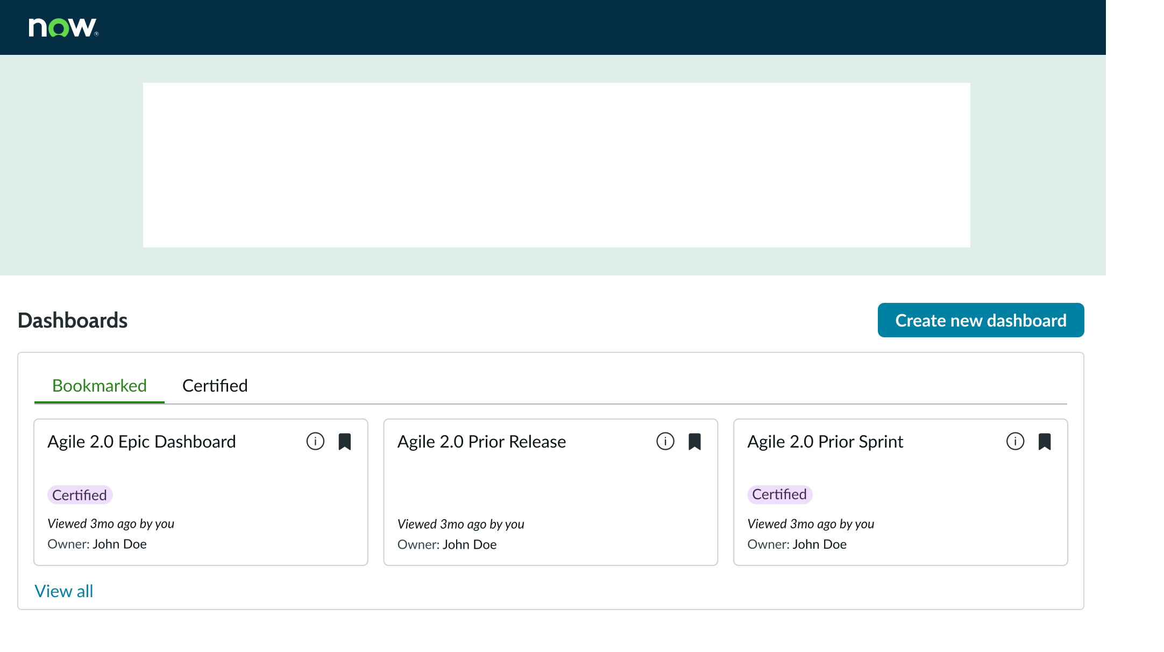
Task: Open the Agile 2.0 Prior Sprint card
Action: coord(825,441)
